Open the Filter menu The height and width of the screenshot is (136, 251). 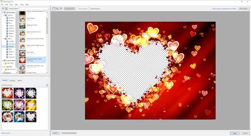click(x=16, y=5)
